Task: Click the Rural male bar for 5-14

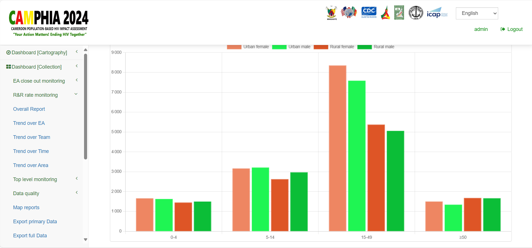Action: click(x=299, y=202)
